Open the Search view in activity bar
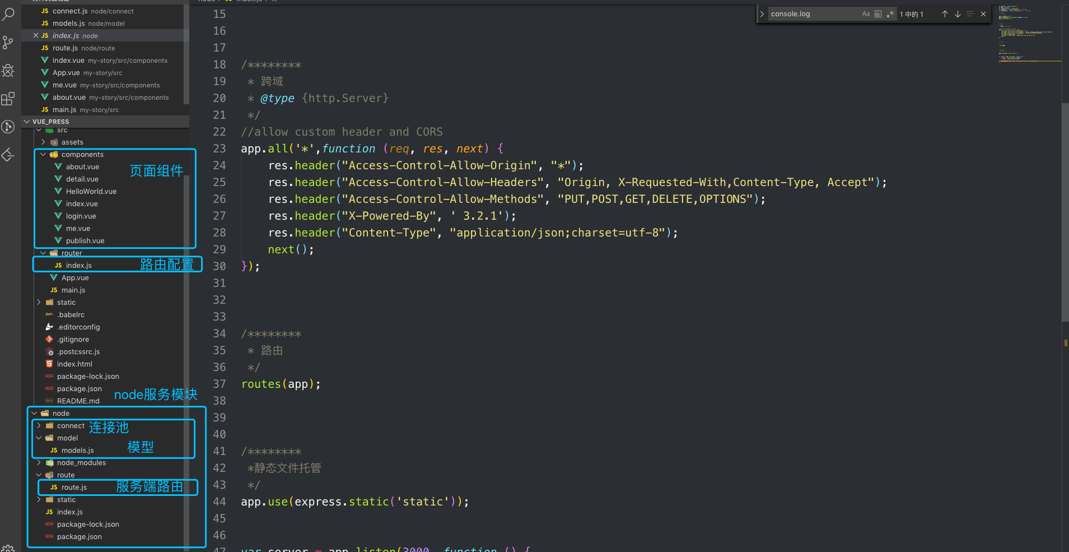 click(8, 14)
